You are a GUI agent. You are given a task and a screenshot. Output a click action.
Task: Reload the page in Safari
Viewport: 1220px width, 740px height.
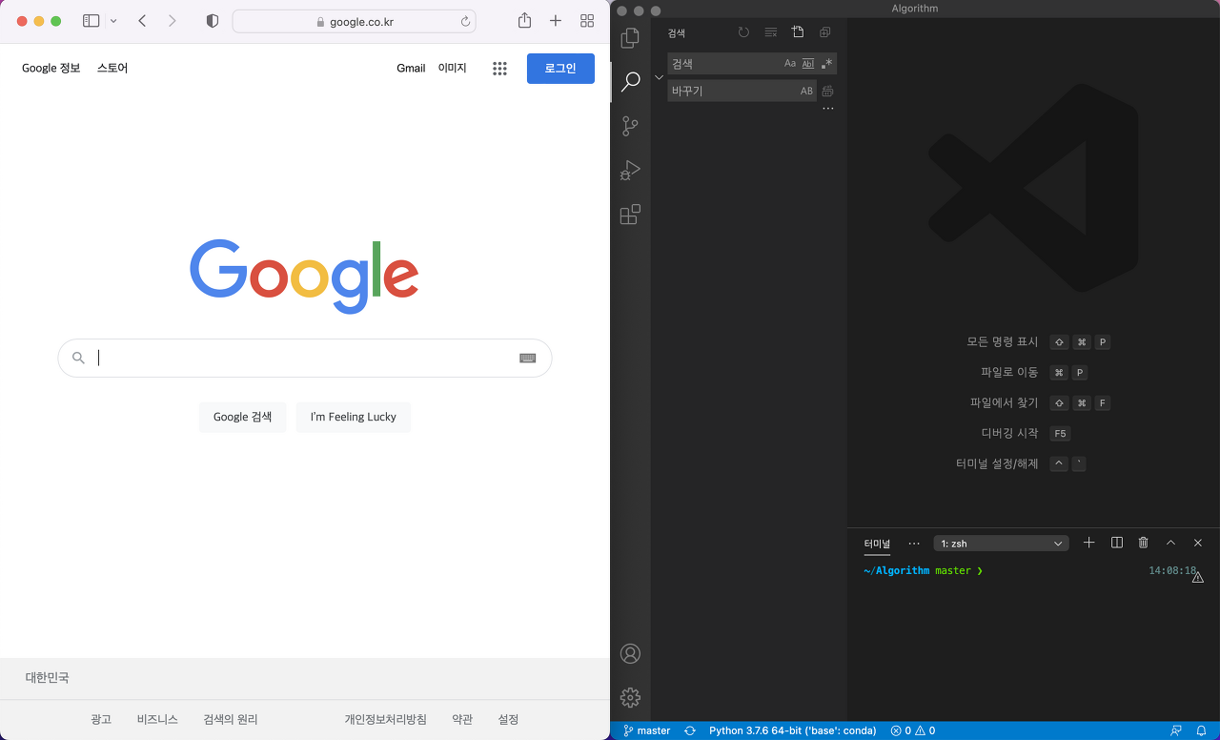[465, 21]
